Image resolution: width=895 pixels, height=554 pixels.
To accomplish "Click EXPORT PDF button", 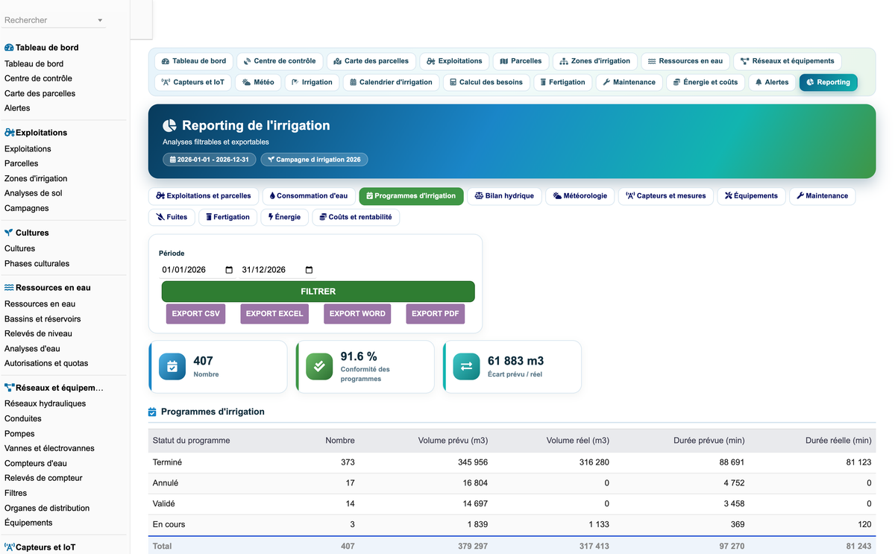I will 436,314.
